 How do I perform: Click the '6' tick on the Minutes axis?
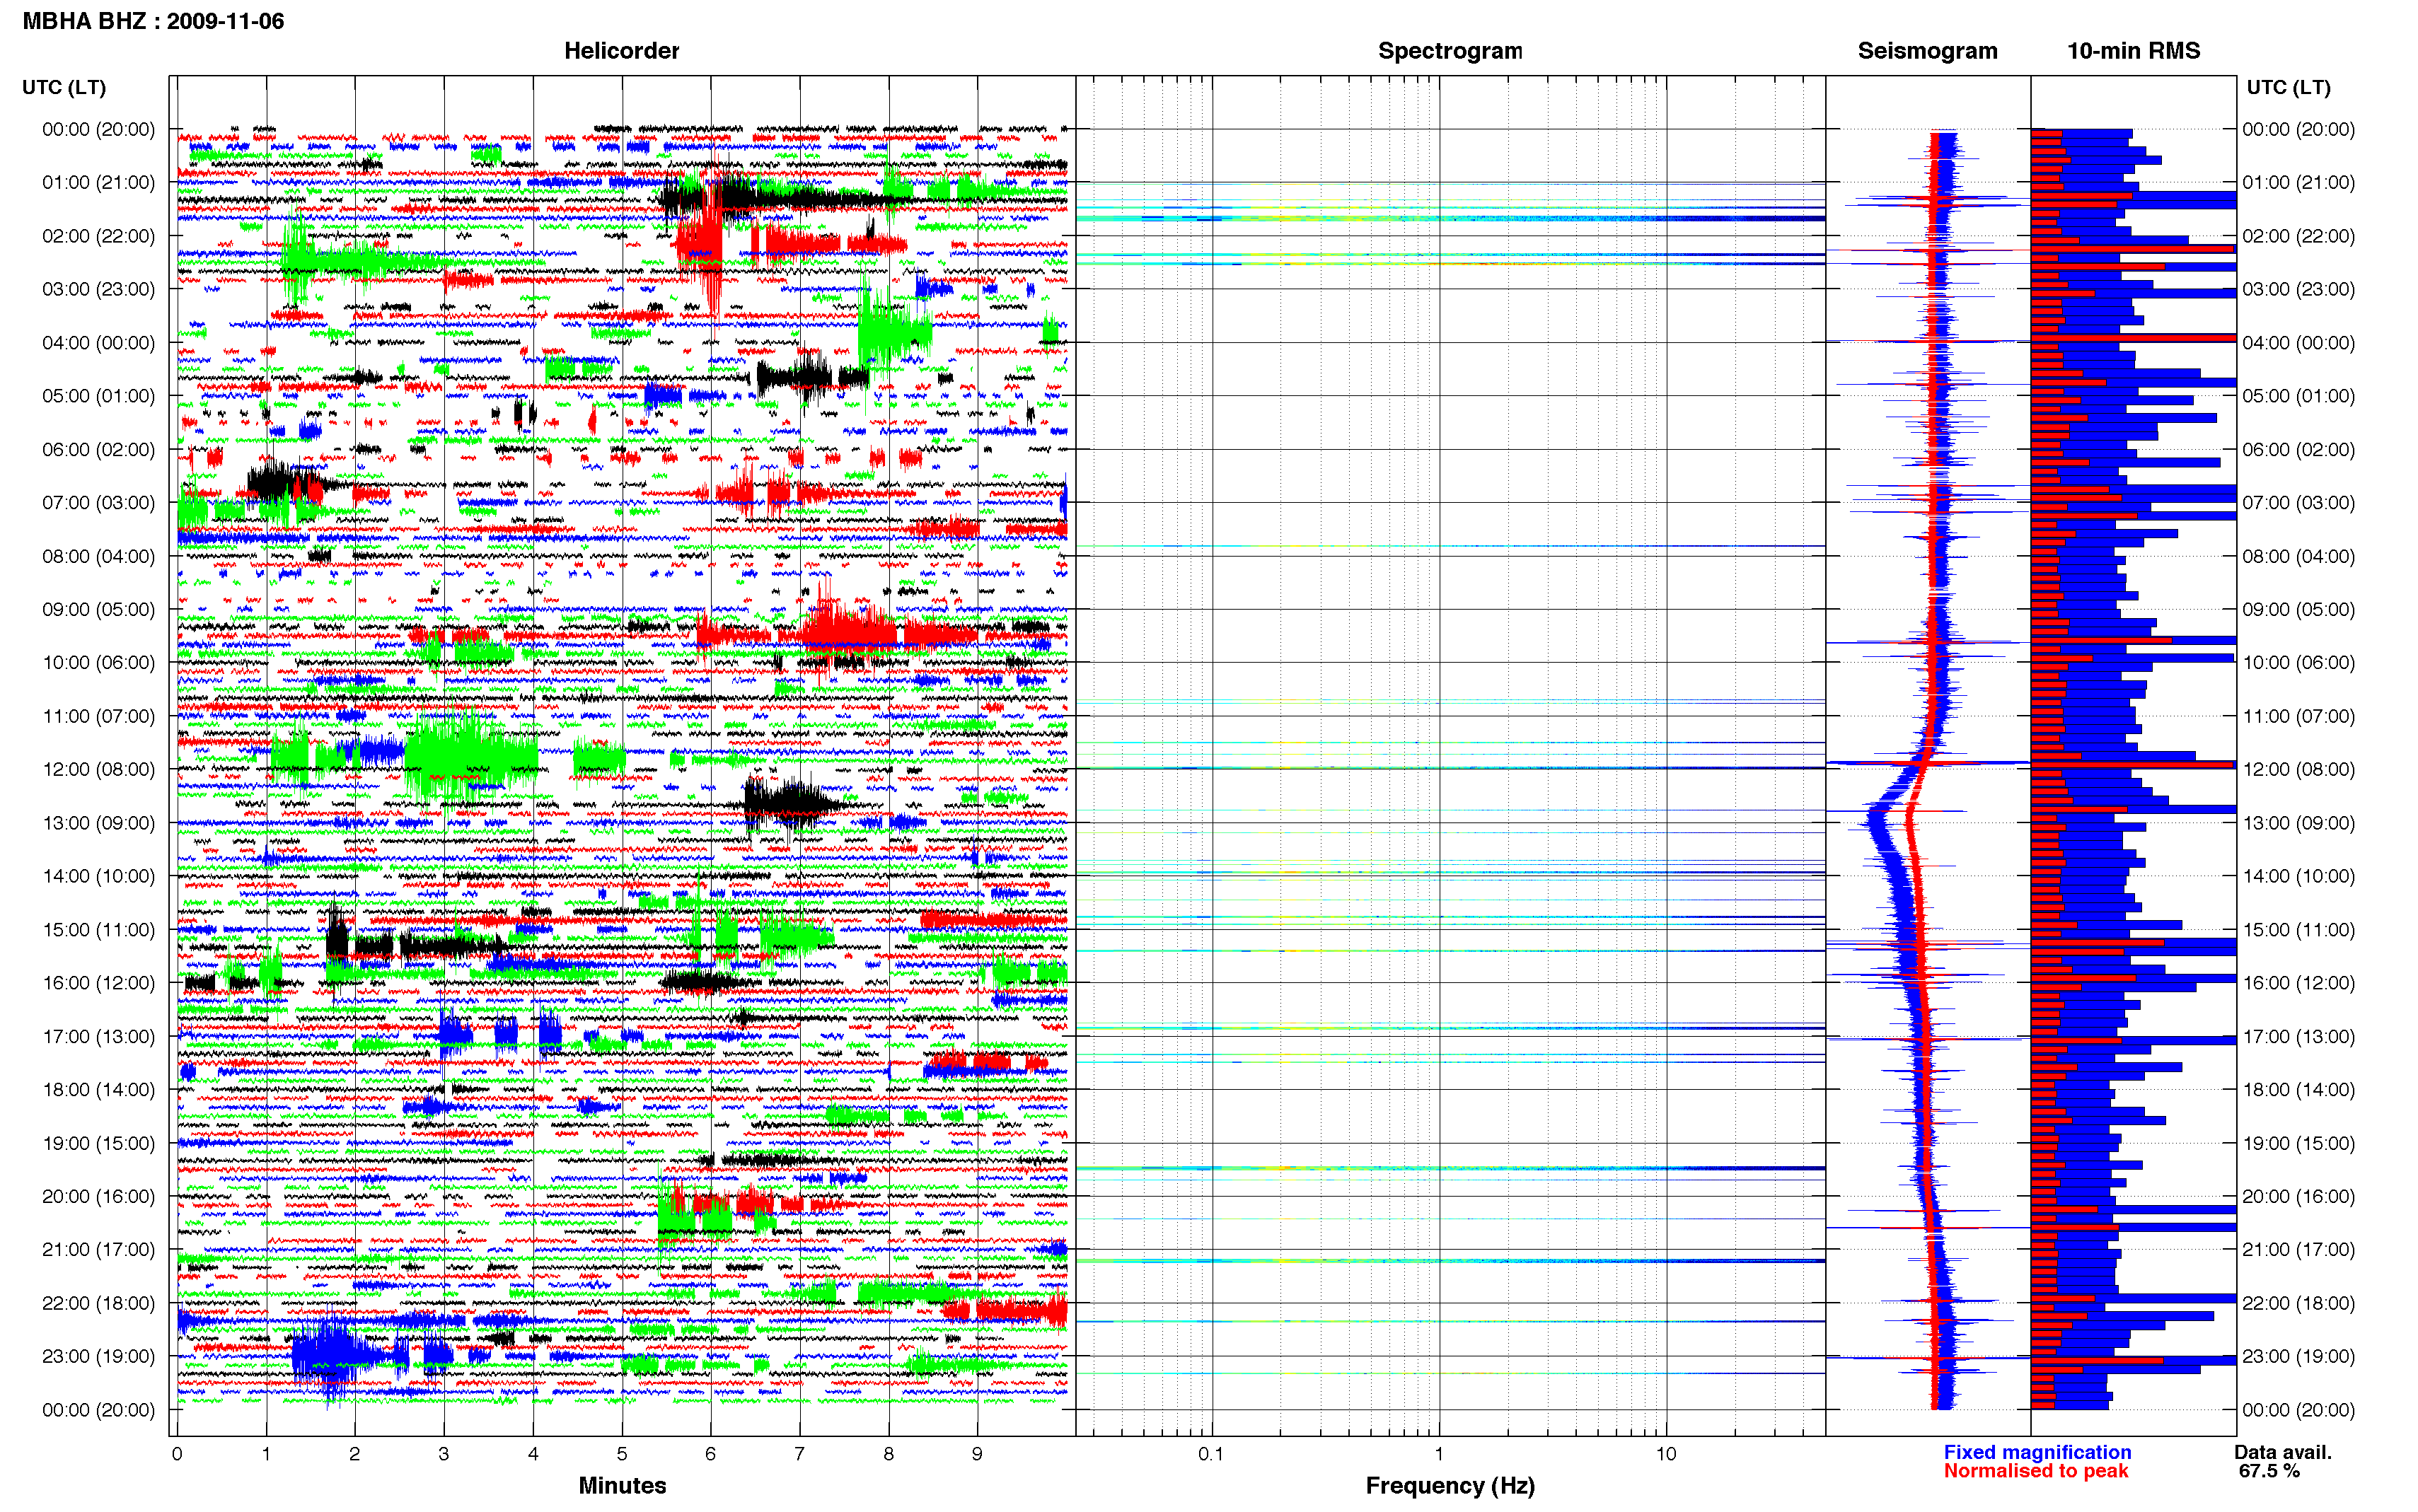point(711,1454)
